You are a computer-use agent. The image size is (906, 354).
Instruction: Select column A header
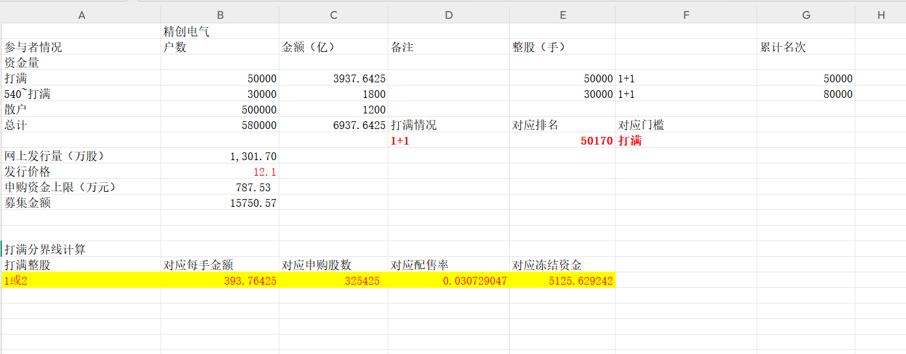click(x=81, y=15)
